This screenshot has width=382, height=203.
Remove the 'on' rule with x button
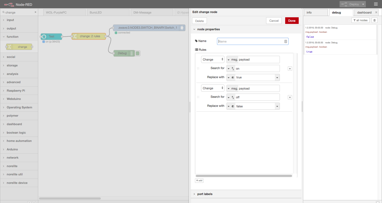click(290, 69)
